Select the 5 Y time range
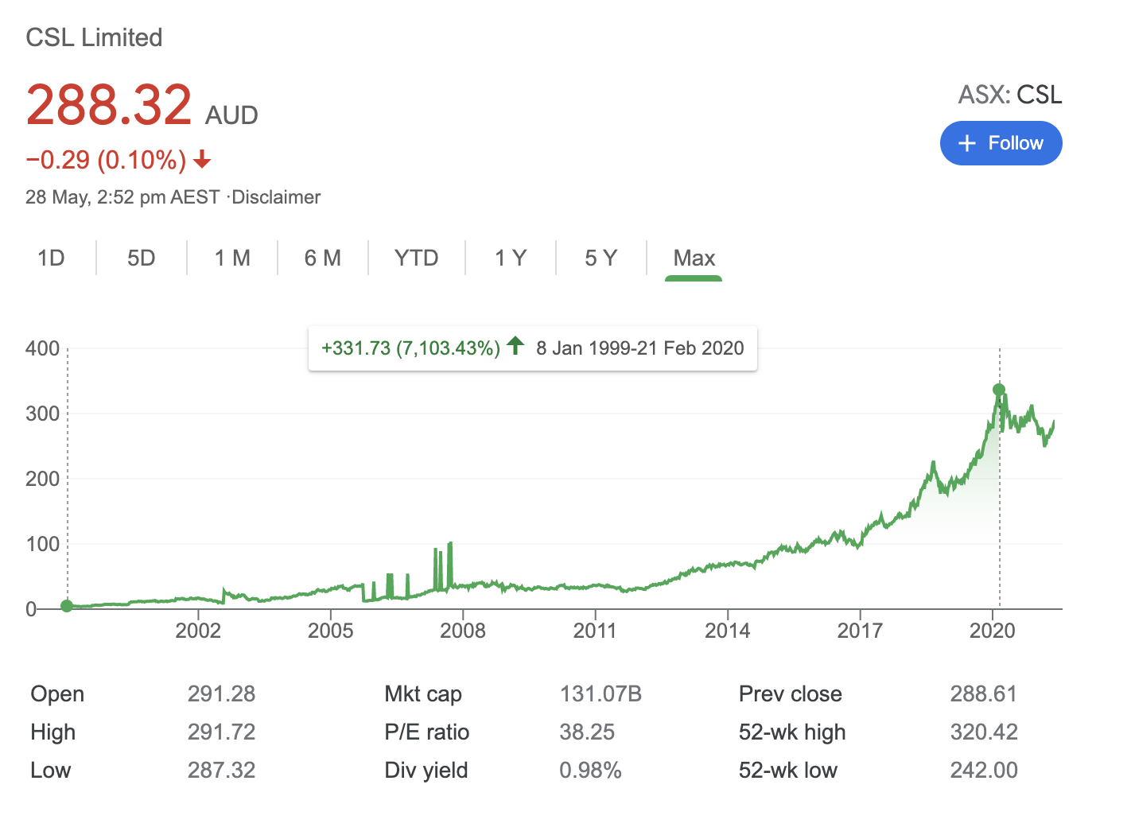The height and width of the screenshot is (835, 1131). 600,258
